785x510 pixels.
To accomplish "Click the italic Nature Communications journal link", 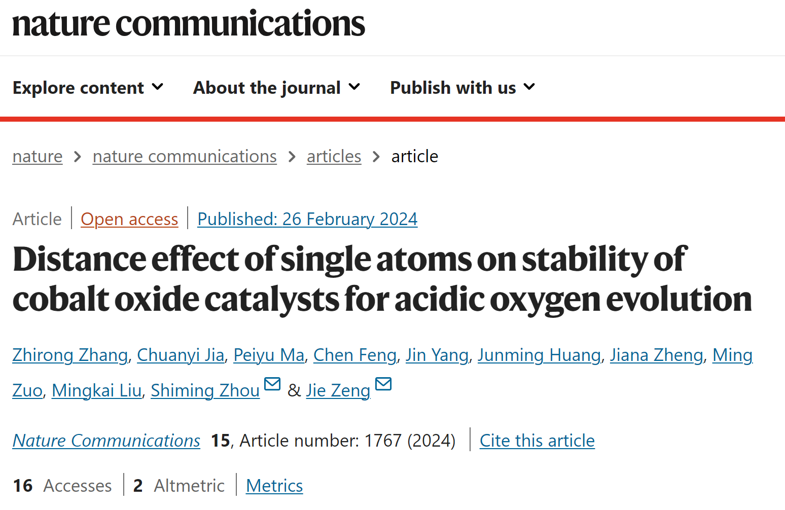I will [106, 441].
